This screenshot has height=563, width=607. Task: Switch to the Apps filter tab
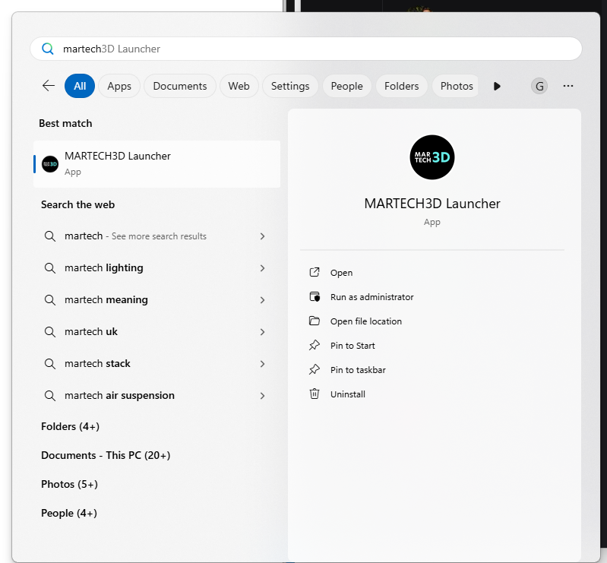tap(119, 86)
